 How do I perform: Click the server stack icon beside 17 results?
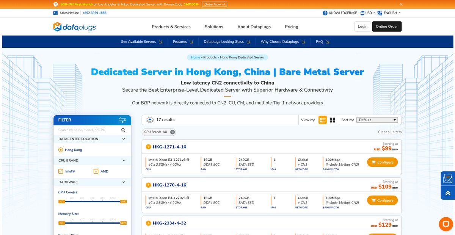[149, 120]
